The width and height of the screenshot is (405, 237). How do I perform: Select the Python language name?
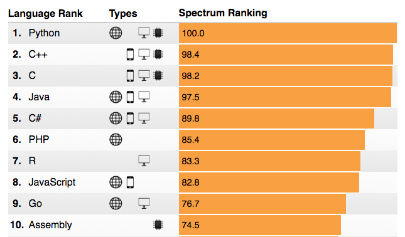(x=44, y=33)
